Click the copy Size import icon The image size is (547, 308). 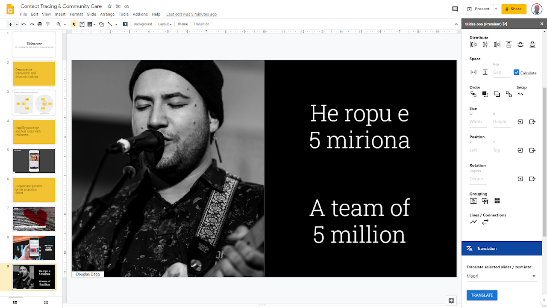(521, 122)
